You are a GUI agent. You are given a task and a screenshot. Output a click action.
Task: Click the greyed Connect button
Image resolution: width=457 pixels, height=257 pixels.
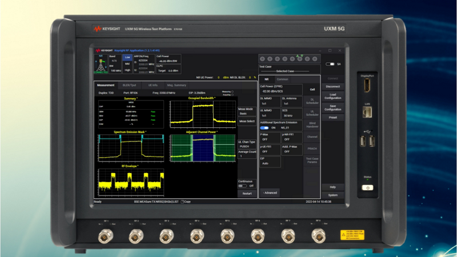pos(333,78)
